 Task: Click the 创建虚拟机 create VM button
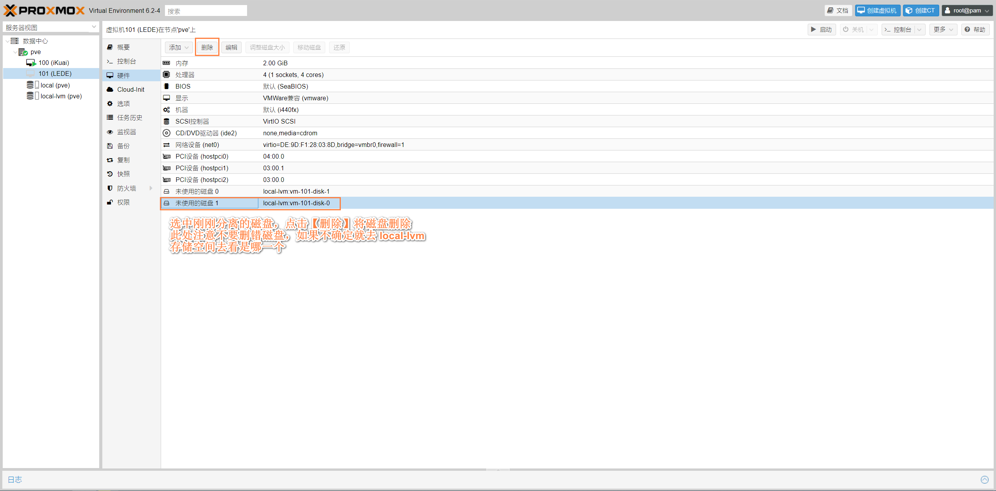click(x=877, y=10)
